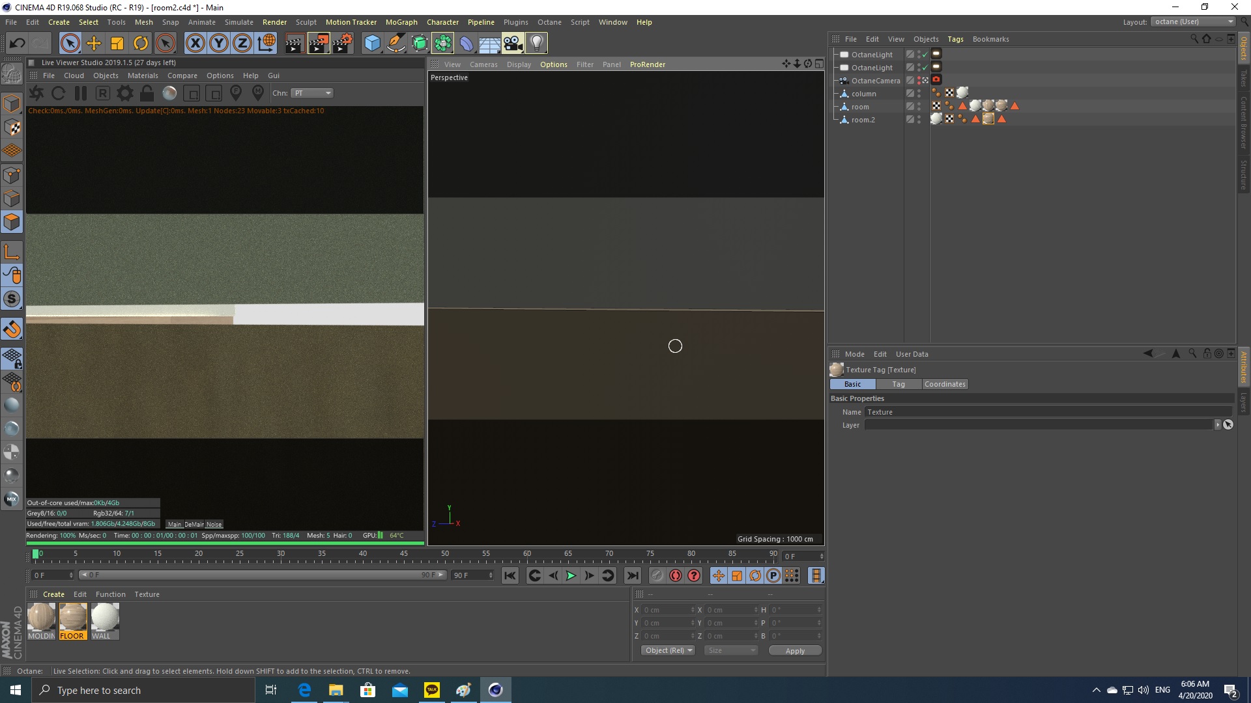The width and height of the screenshot is (1251, 703).
Task: Open Live Viewer settings gear
Action: [x=124, y=93]
